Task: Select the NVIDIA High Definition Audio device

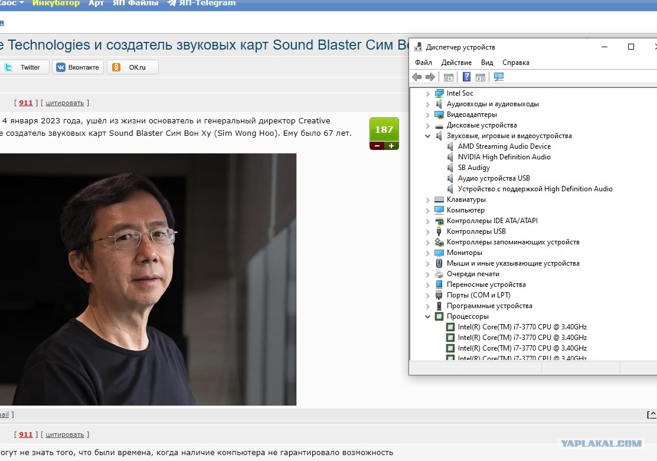Action: pos(504,157)
